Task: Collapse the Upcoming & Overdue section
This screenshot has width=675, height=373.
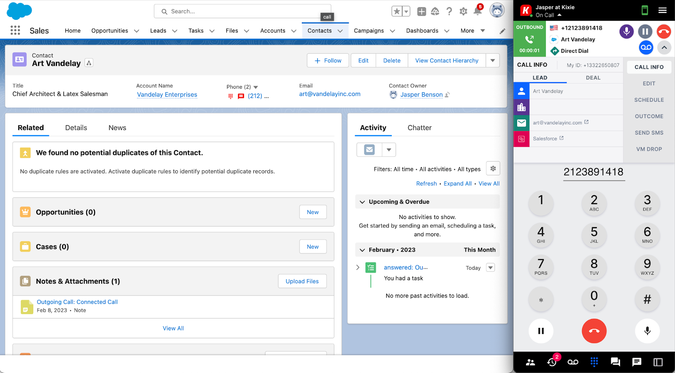Action: [362, 202]
